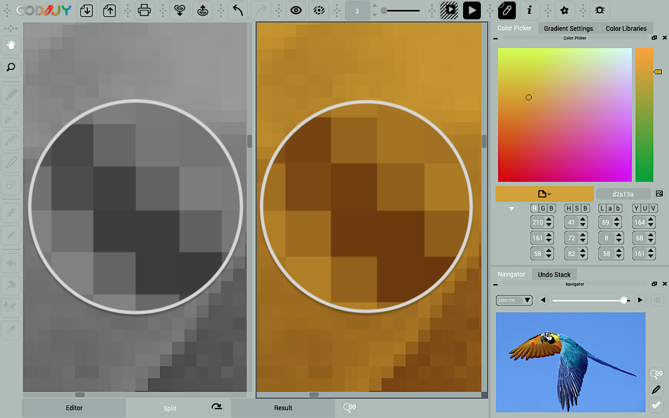
Task: Toggle the strokes mask view icon
Action: coord(319,10)
